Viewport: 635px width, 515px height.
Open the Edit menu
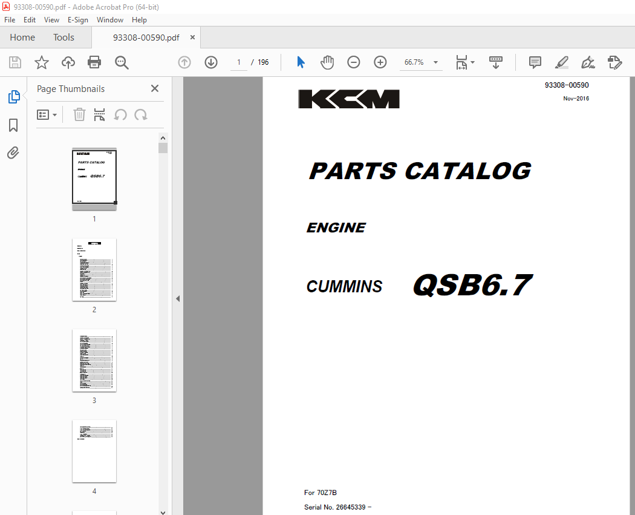click(29, 20)
